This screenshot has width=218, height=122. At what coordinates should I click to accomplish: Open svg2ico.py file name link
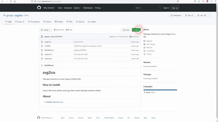pyautogui.click(x=48, y=59)
